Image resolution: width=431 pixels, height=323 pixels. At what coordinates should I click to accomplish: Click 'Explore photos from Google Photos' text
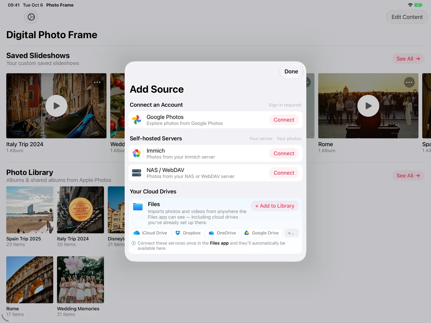(x=185, y=123)
